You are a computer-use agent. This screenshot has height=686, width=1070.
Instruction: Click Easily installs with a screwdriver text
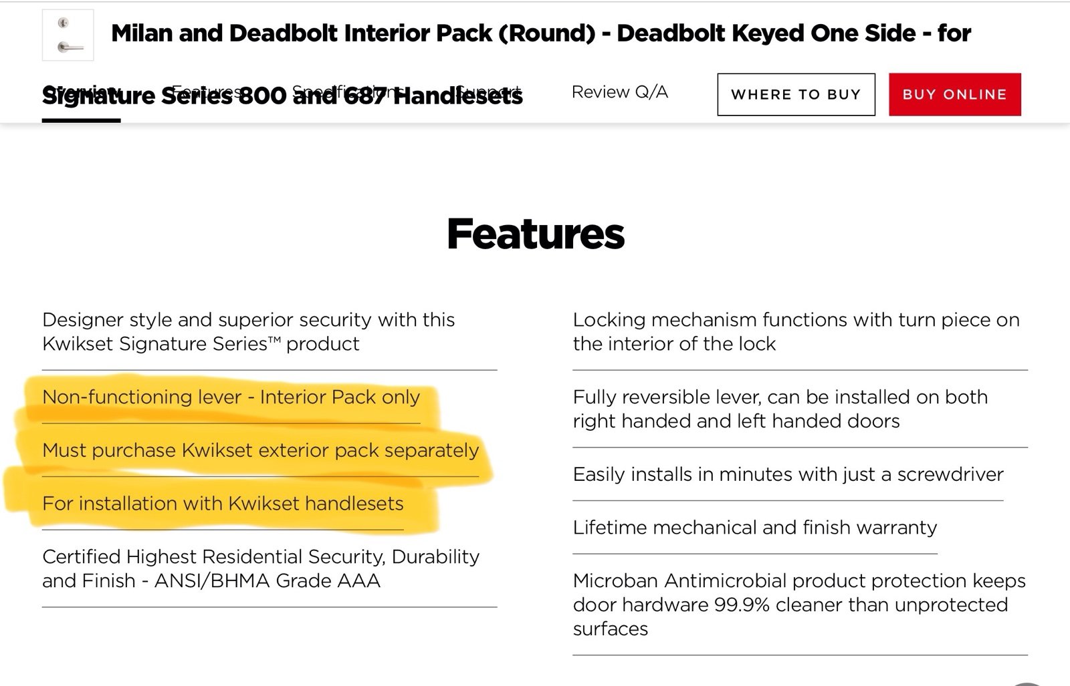788,474
